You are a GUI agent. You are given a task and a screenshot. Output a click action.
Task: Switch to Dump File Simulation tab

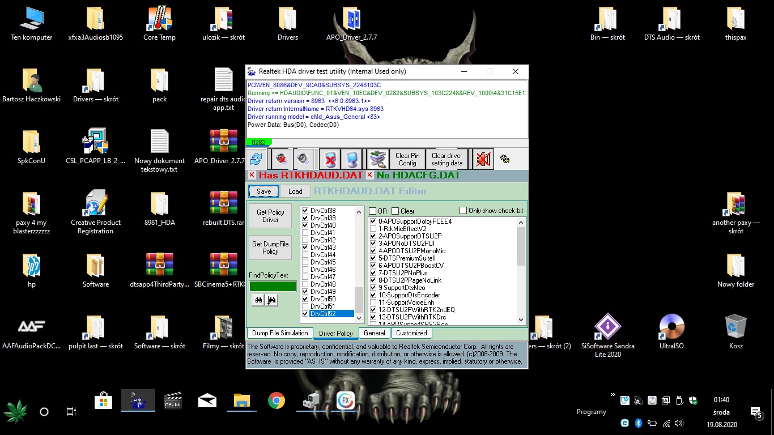tap(280, 333)
